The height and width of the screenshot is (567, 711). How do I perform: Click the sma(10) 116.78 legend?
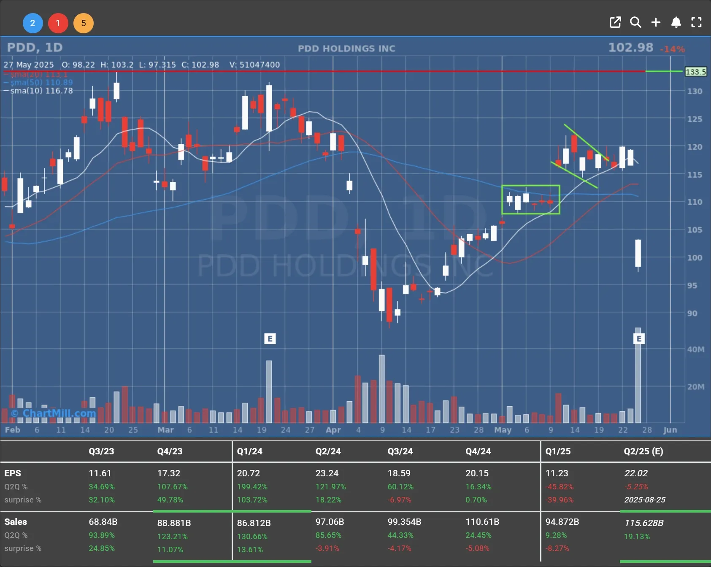pyautogui.click(x=38, y=91)
